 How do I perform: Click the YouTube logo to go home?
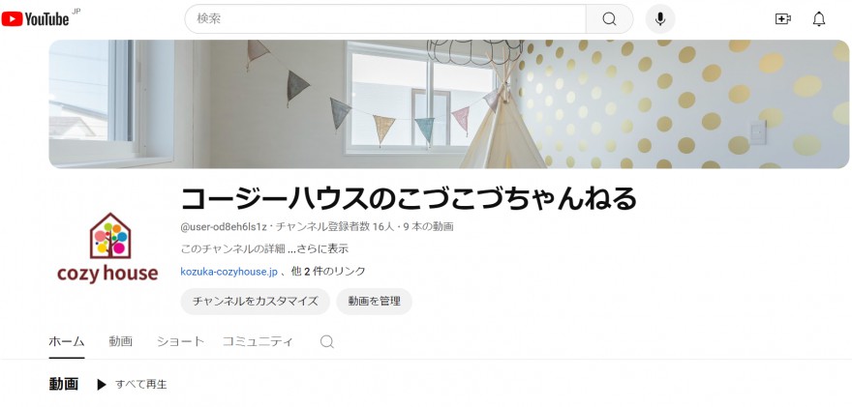(36, 19)
